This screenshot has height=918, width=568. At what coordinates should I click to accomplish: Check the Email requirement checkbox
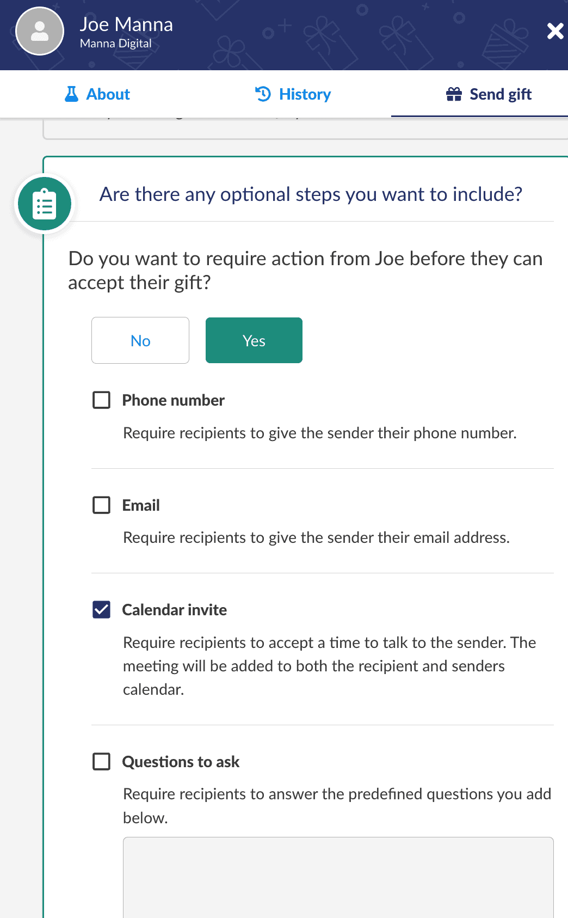(x=102, y=505)
